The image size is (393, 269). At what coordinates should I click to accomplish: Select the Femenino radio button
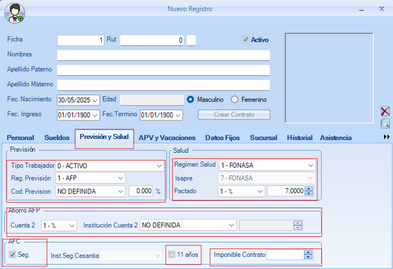click(x=235, y=100)
